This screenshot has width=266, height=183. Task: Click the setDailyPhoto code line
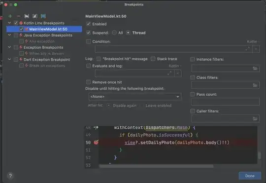(x=177, y=143)
